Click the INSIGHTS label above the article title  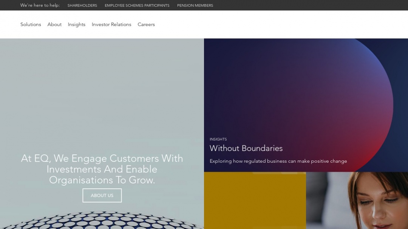[218, 139]
